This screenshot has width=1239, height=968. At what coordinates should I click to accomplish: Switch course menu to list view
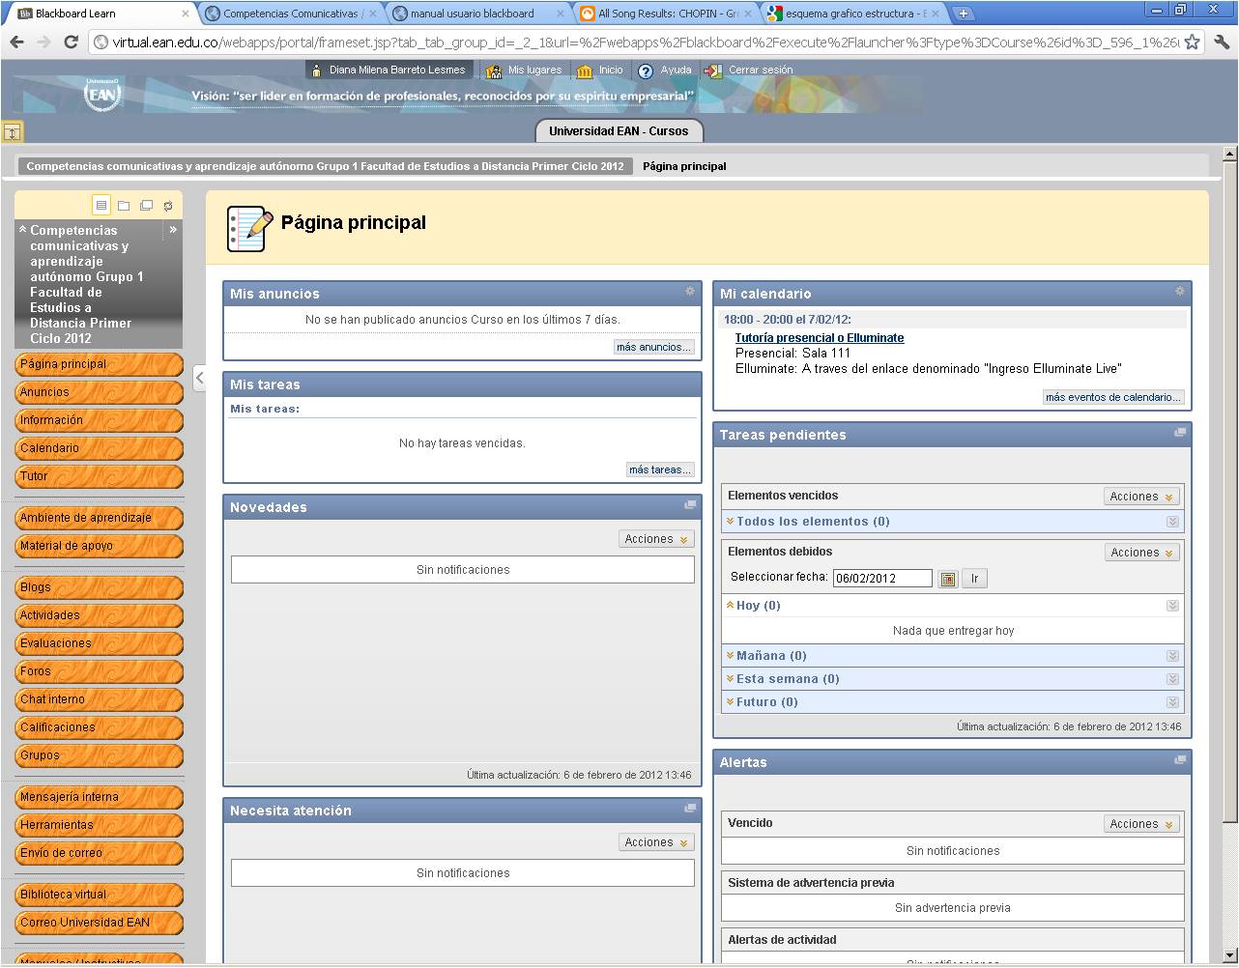pos(101,205)
